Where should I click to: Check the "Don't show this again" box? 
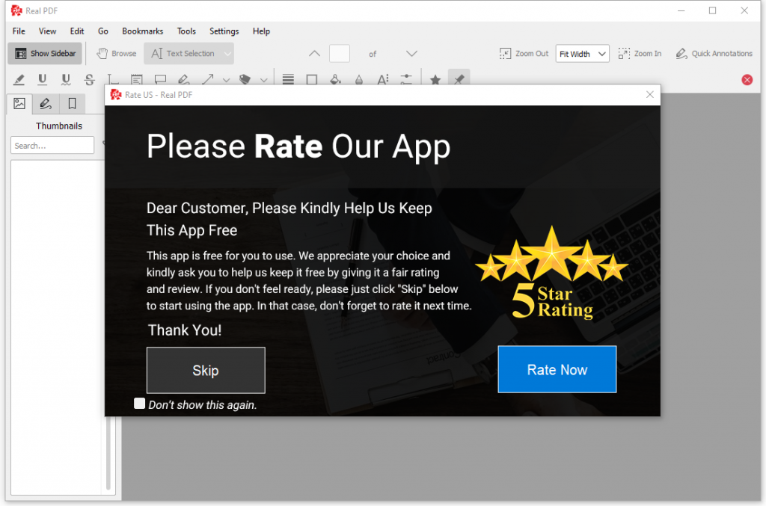[x=139, y=404]
